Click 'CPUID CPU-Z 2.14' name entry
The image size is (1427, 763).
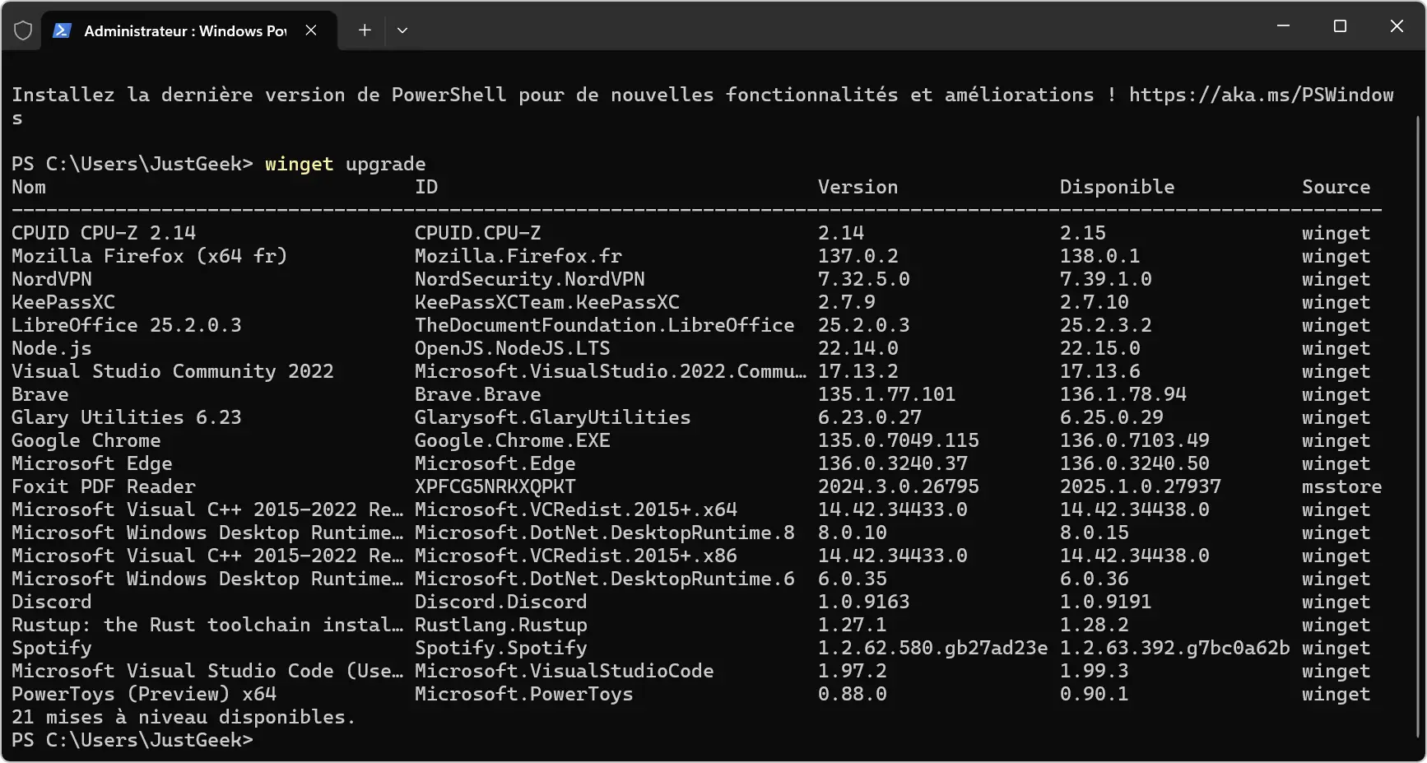pos(104,233)
